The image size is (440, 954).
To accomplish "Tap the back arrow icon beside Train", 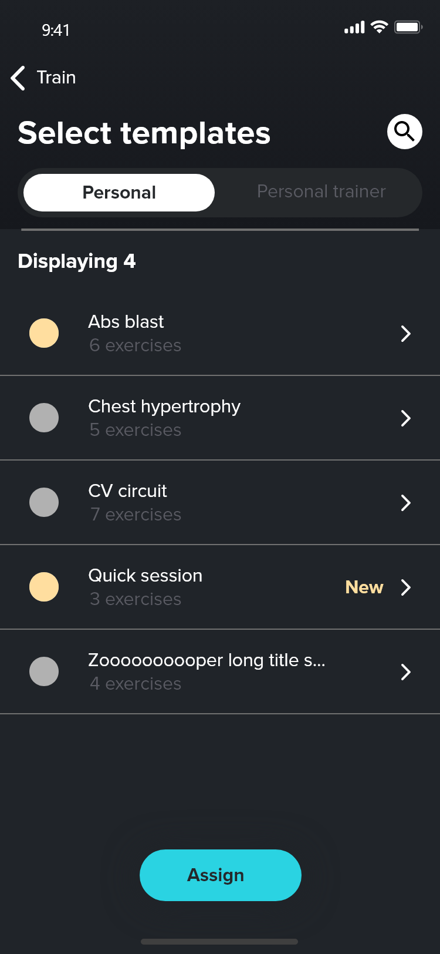I will click(18, 78).
